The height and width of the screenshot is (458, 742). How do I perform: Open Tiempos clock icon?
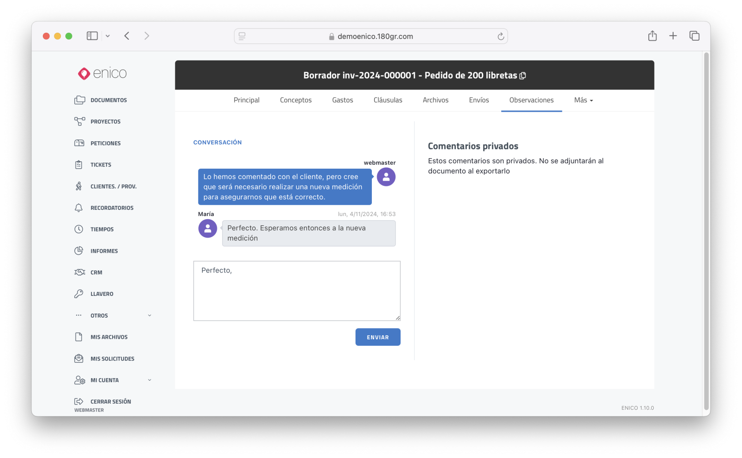(79, 229)
